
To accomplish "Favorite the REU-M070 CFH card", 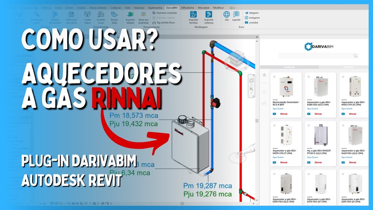I will 274,125.
